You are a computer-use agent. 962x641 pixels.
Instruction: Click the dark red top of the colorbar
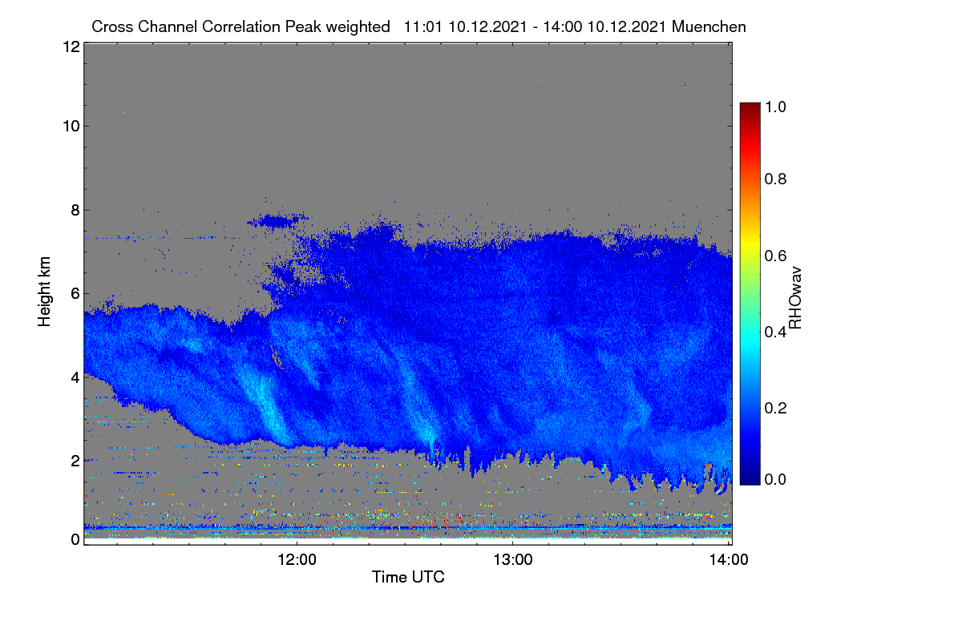[750, 108]
